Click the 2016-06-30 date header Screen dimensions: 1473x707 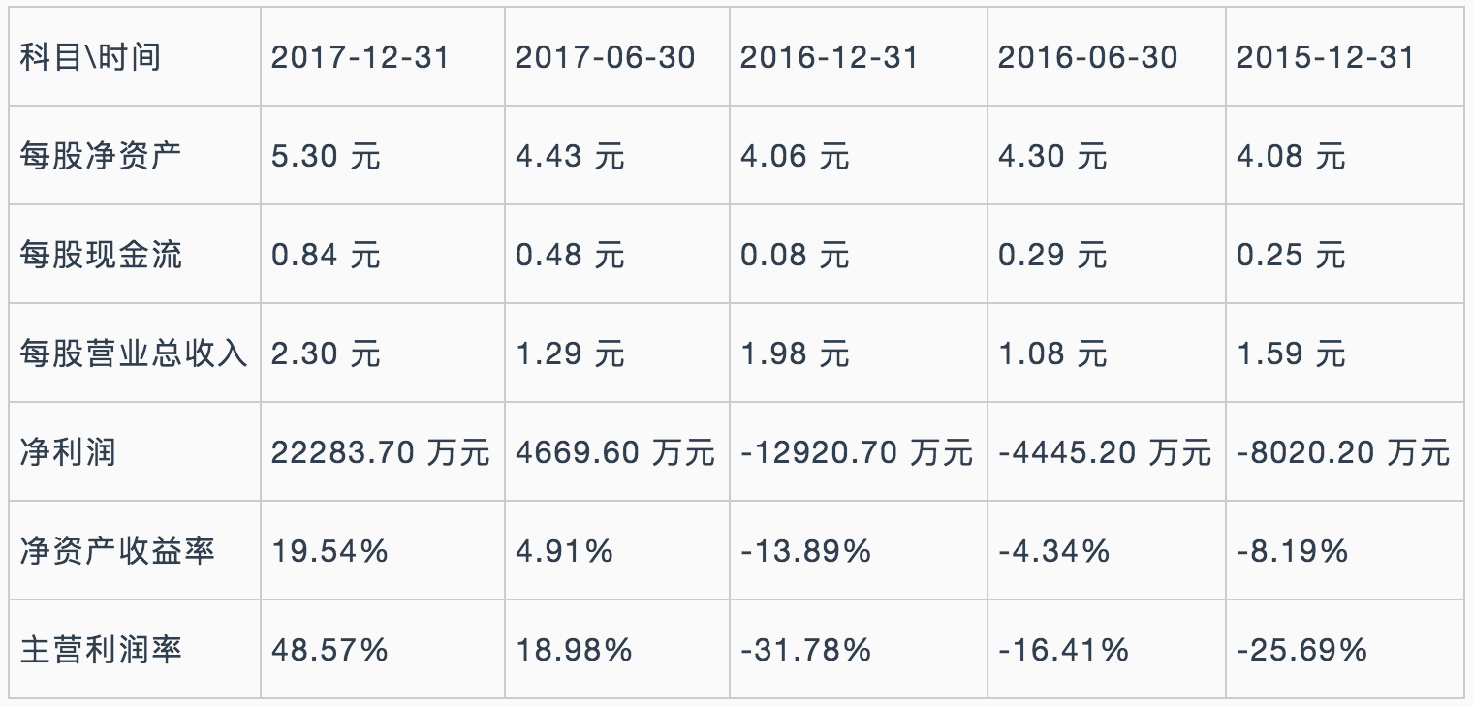pos(1087,57)
